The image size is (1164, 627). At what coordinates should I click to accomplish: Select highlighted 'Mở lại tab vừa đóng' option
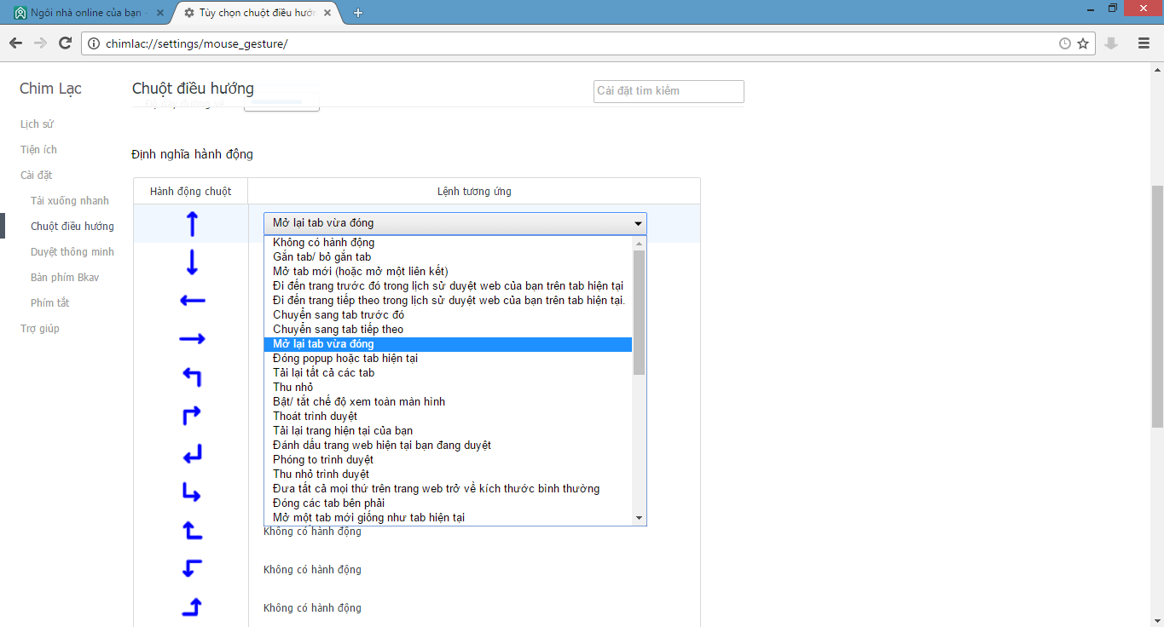coord(448,344)
